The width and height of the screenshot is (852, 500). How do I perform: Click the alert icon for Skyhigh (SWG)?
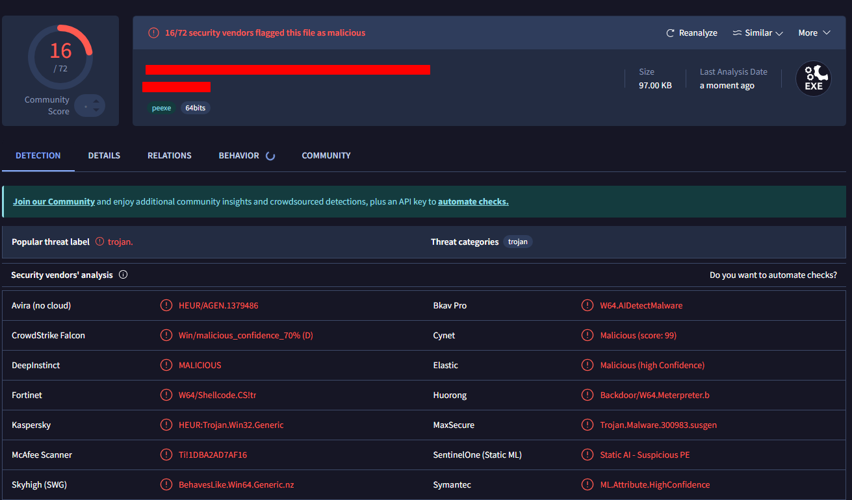166,484
